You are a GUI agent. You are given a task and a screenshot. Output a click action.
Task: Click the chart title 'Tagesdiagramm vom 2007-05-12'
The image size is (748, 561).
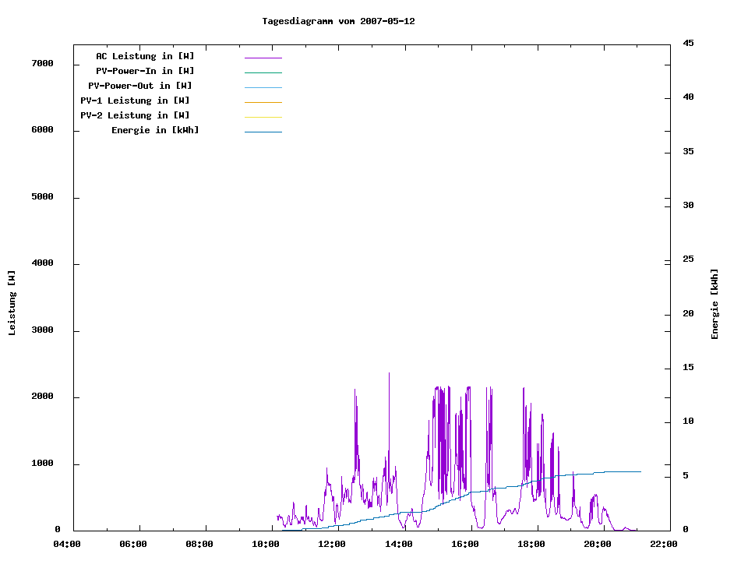click(338, 21)
